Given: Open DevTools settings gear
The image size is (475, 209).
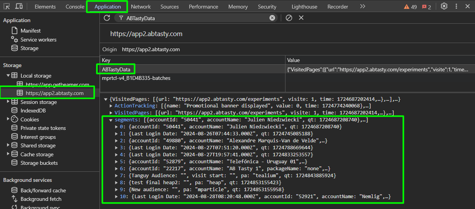Looking at the screenshot, I should (444, 7).
